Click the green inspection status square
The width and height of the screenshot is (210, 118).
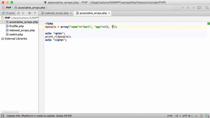tap(208, 24)
